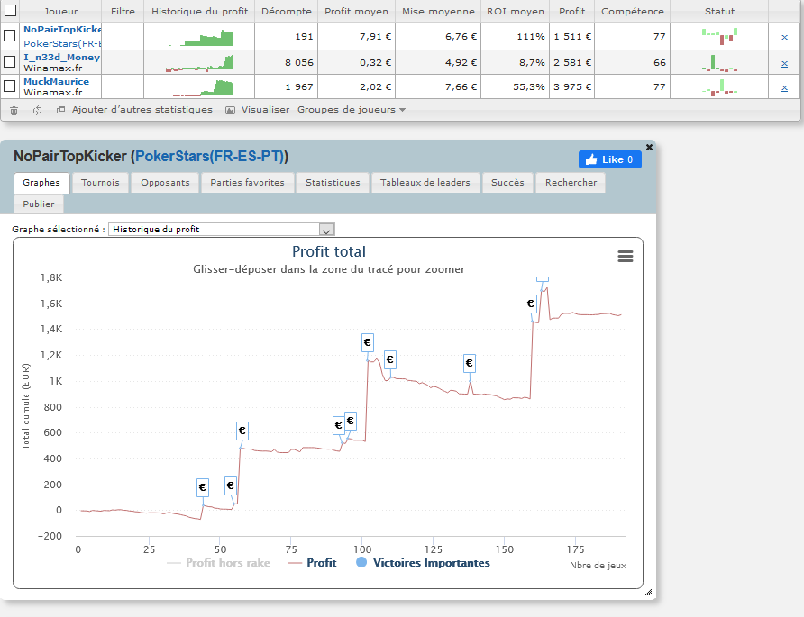Sort by Décompte column header
This screenshot has height=617, width=804.
coord(286,12)
